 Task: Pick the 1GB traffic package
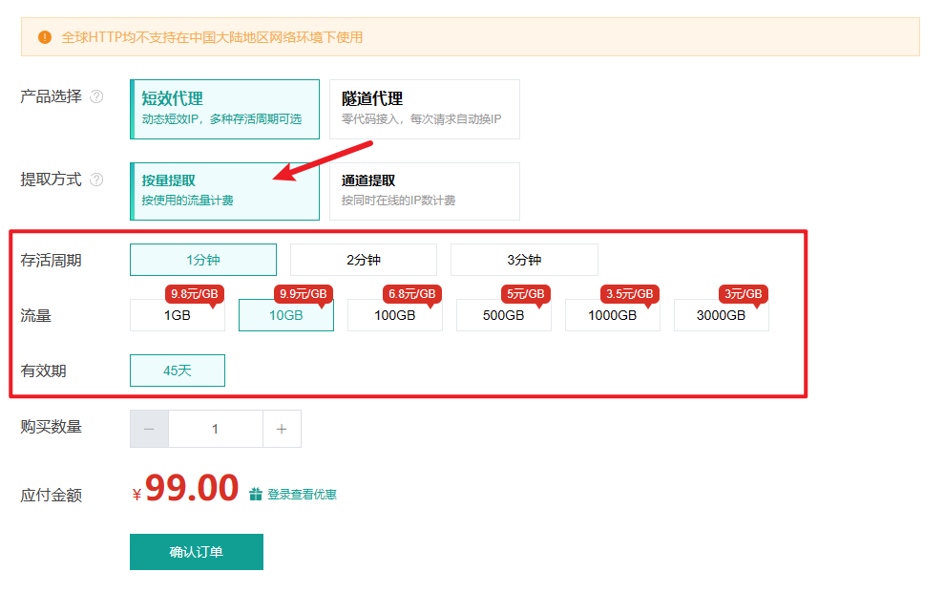point(178,316)
